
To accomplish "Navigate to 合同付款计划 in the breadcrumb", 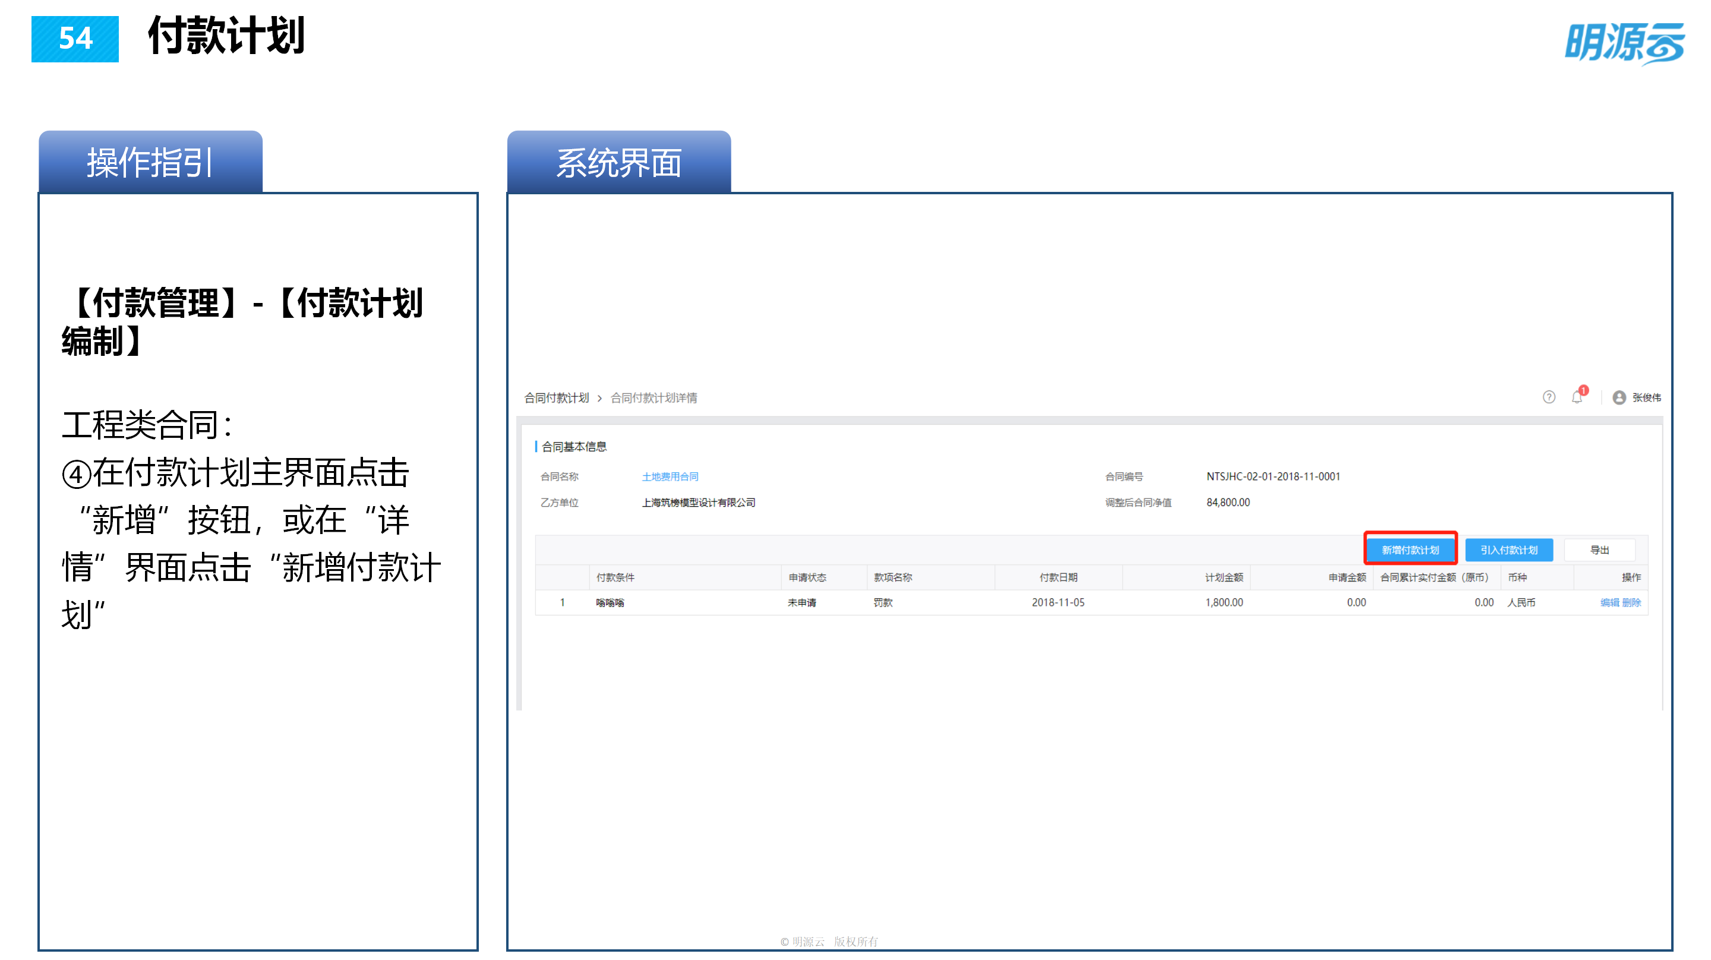I will pos(557,397).
